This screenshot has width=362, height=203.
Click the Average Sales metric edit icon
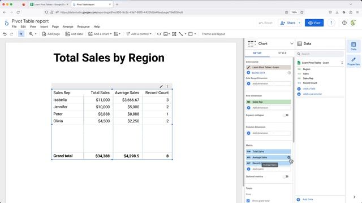[288, 157]
